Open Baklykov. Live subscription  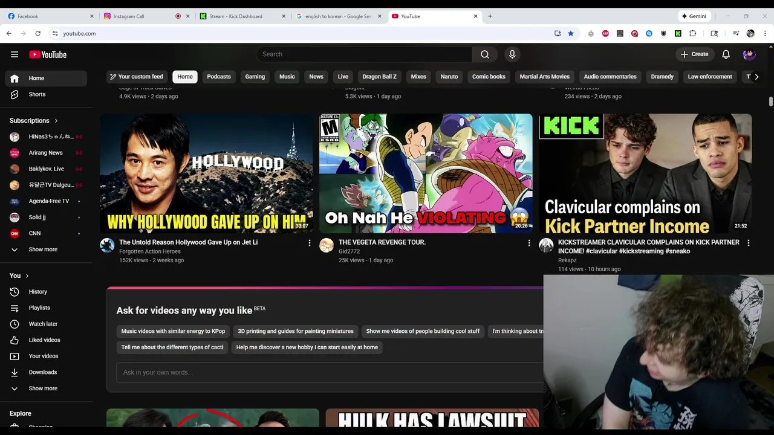46,169
